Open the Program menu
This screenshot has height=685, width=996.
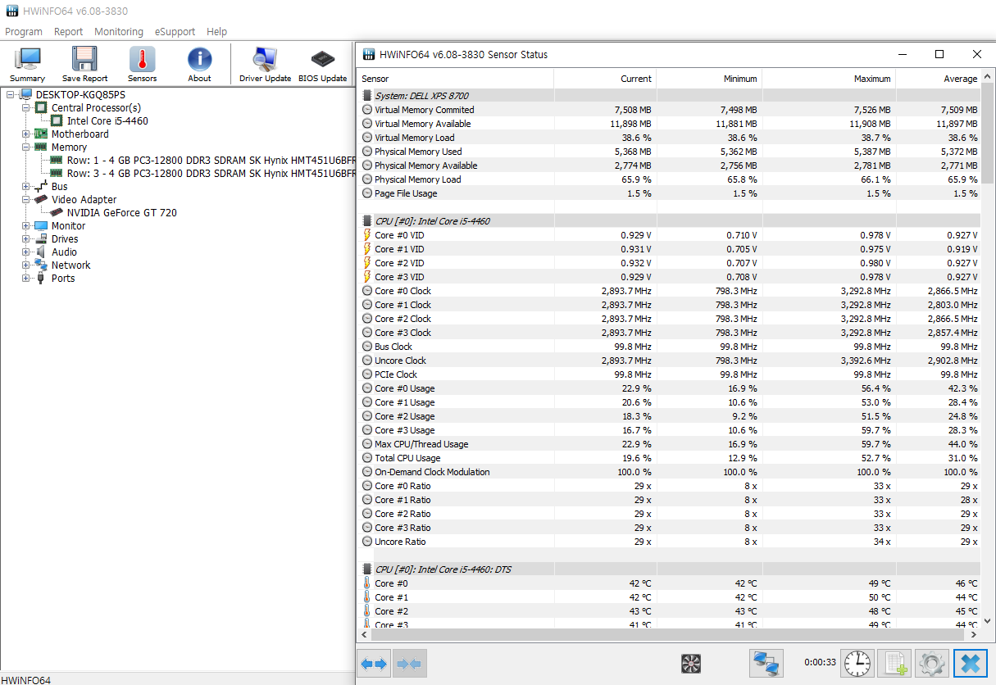click(x=24, y=32)
